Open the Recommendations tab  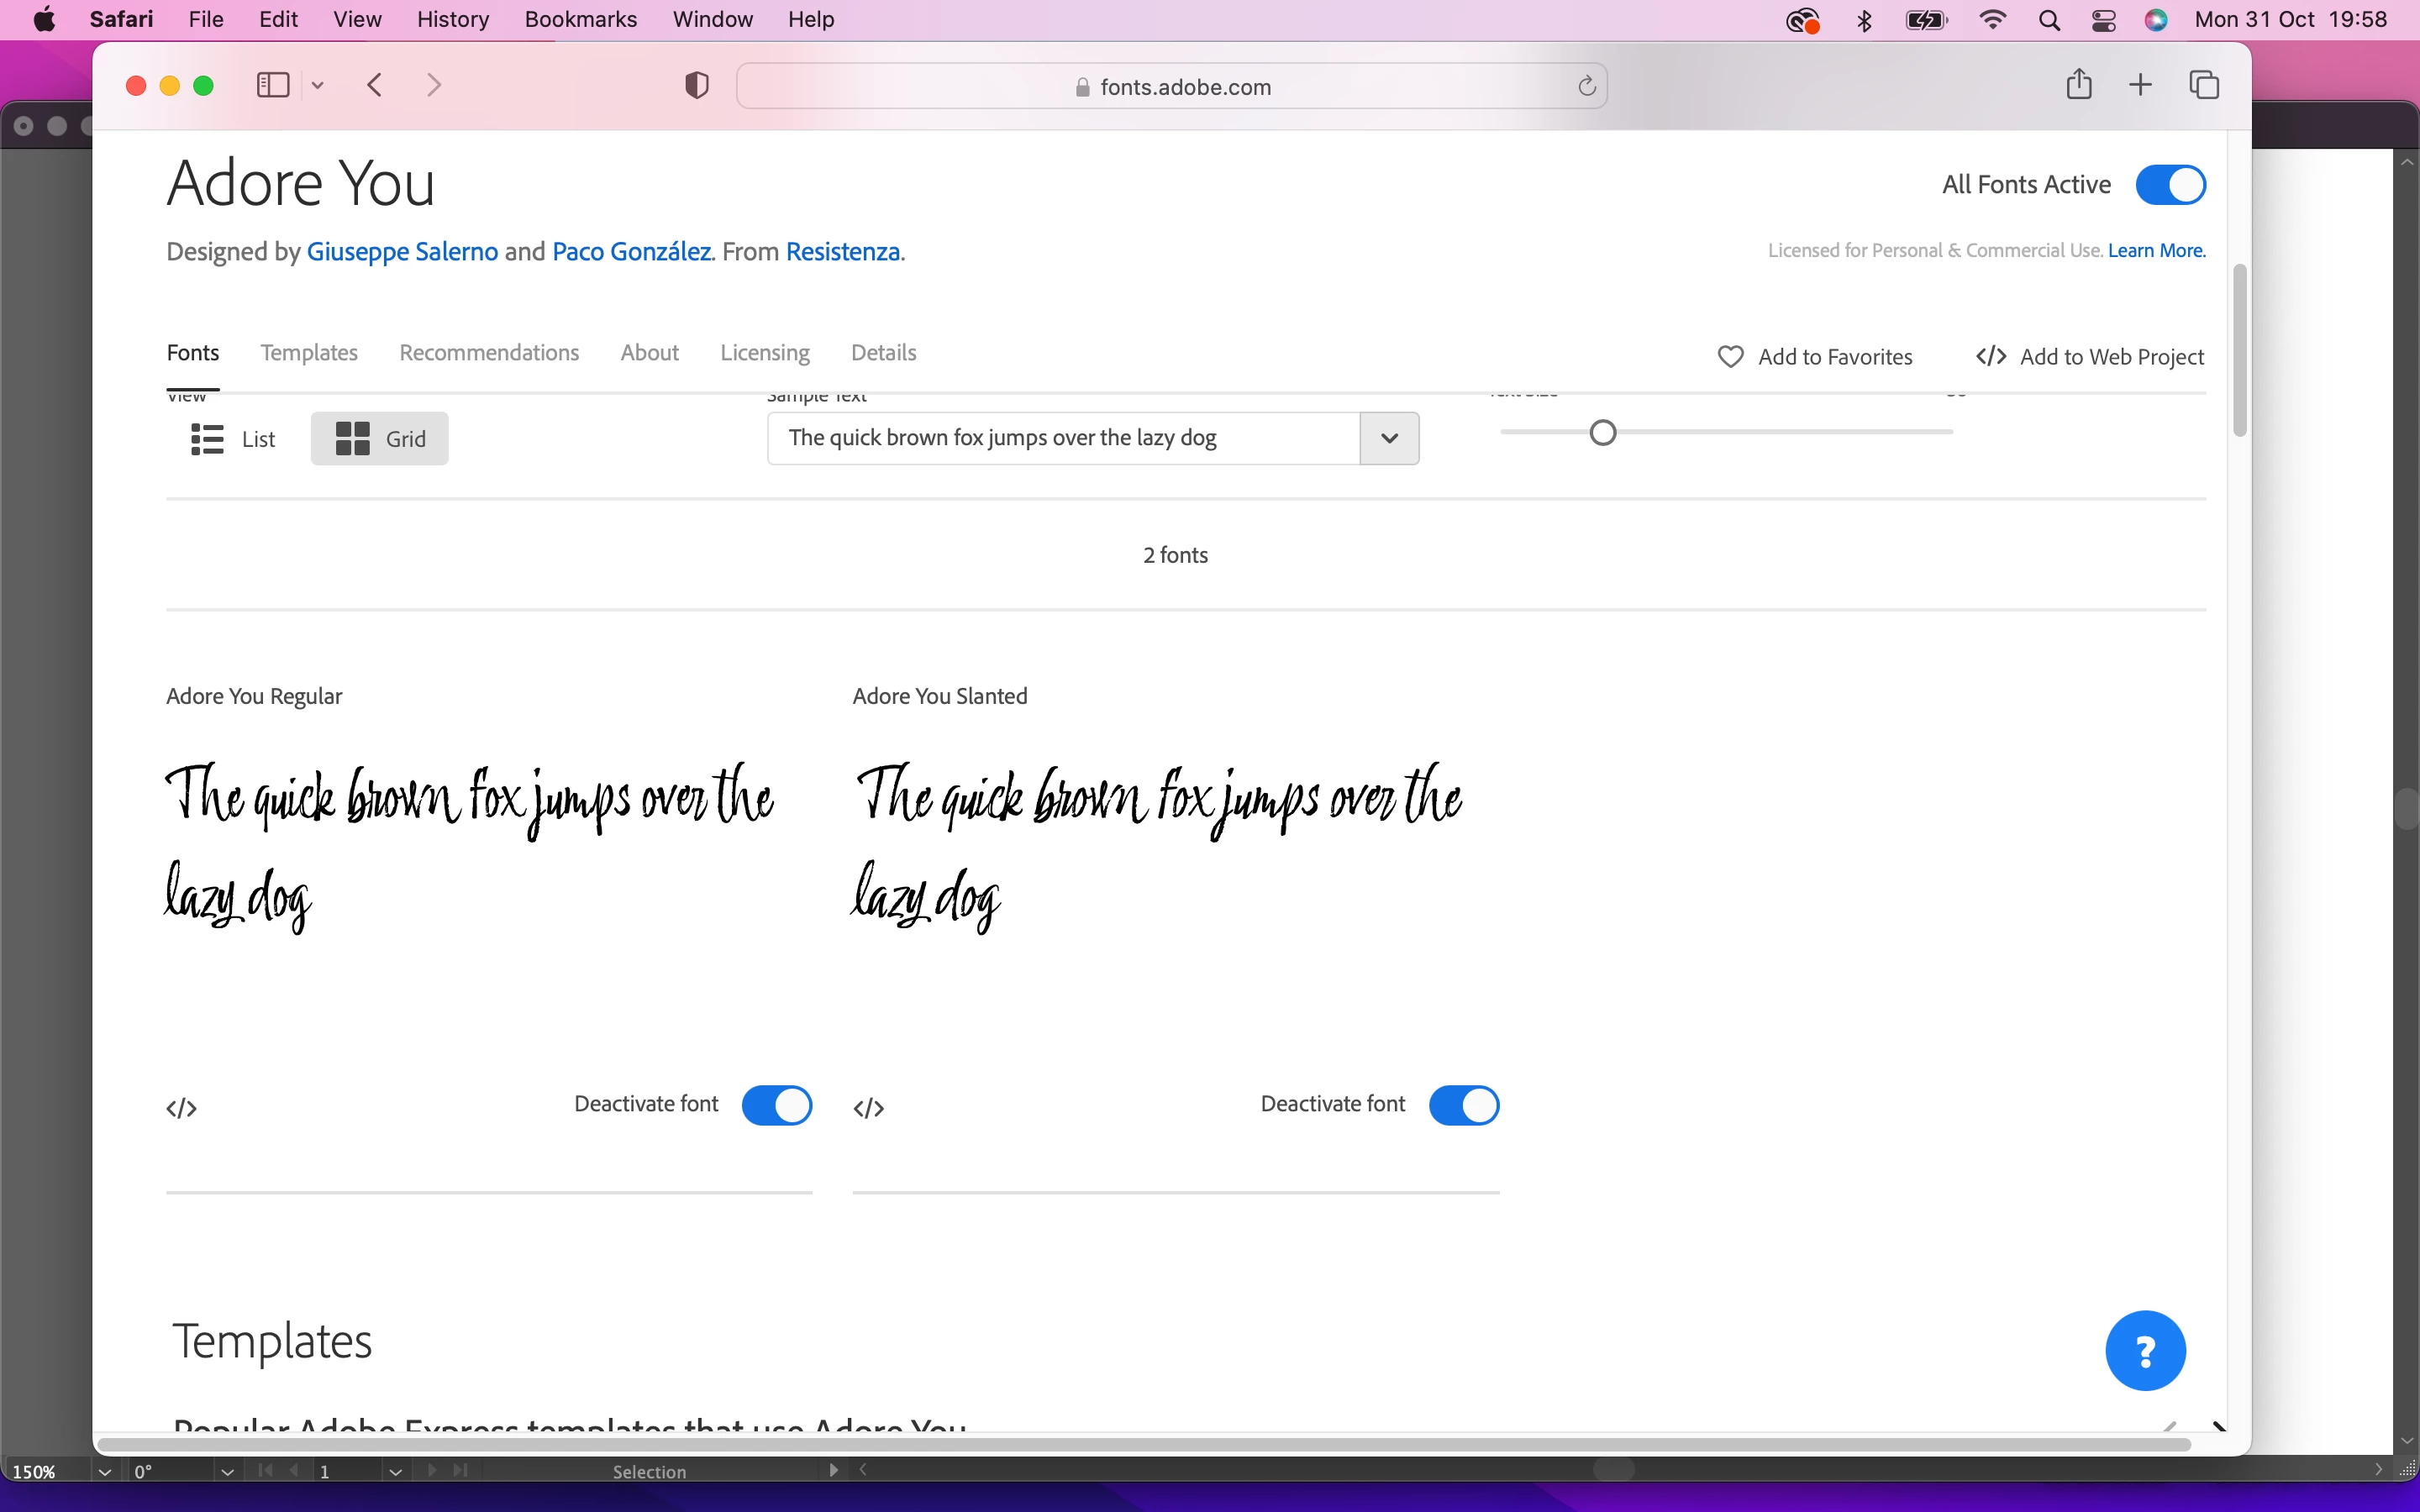pos(489,353)
